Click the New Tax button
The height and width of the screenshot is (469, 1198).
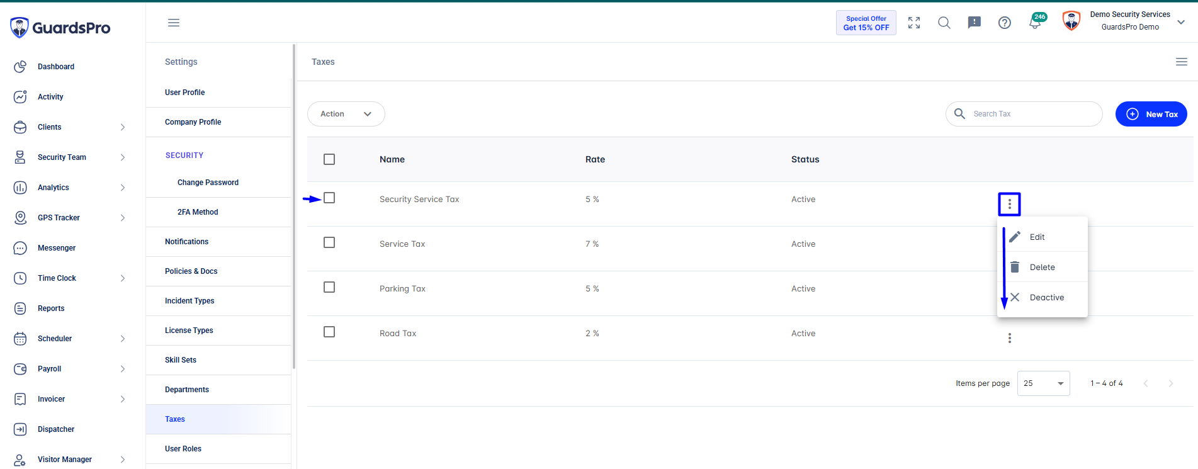tap(1151, 114)
